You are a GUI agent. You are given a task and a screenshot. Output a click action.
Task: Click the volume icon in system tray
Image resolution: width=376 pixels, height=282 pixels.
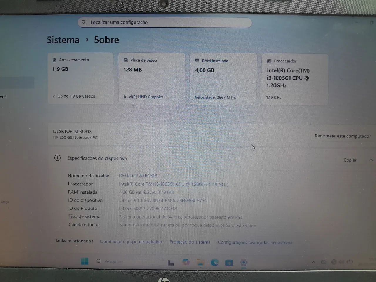coord(341,262)
